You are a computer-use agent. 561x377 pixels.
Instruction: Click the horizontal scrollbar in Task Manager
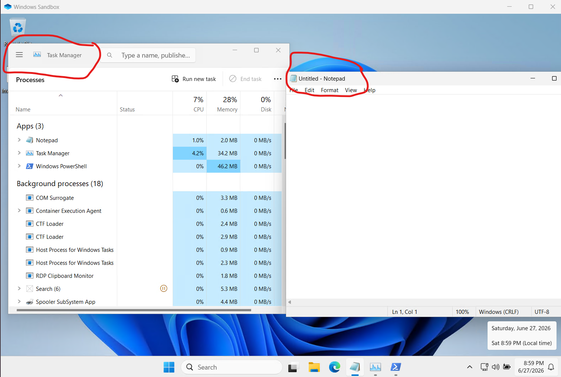pyautogui.click(x=134, y=310)
